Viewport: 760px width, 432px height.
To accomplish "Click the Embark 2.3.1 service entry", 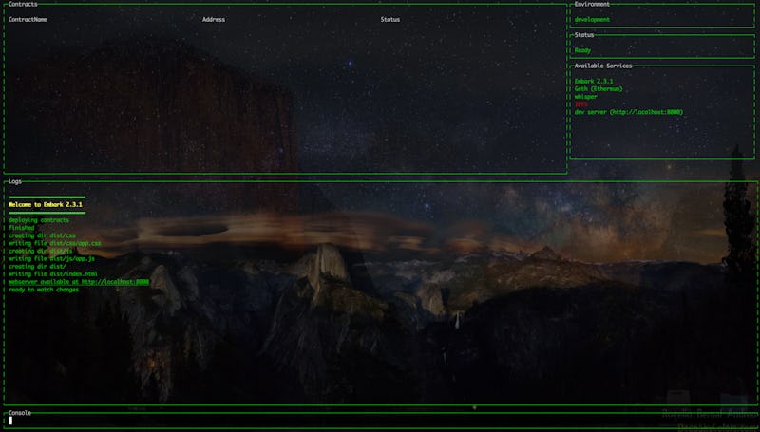I will 594,82.
